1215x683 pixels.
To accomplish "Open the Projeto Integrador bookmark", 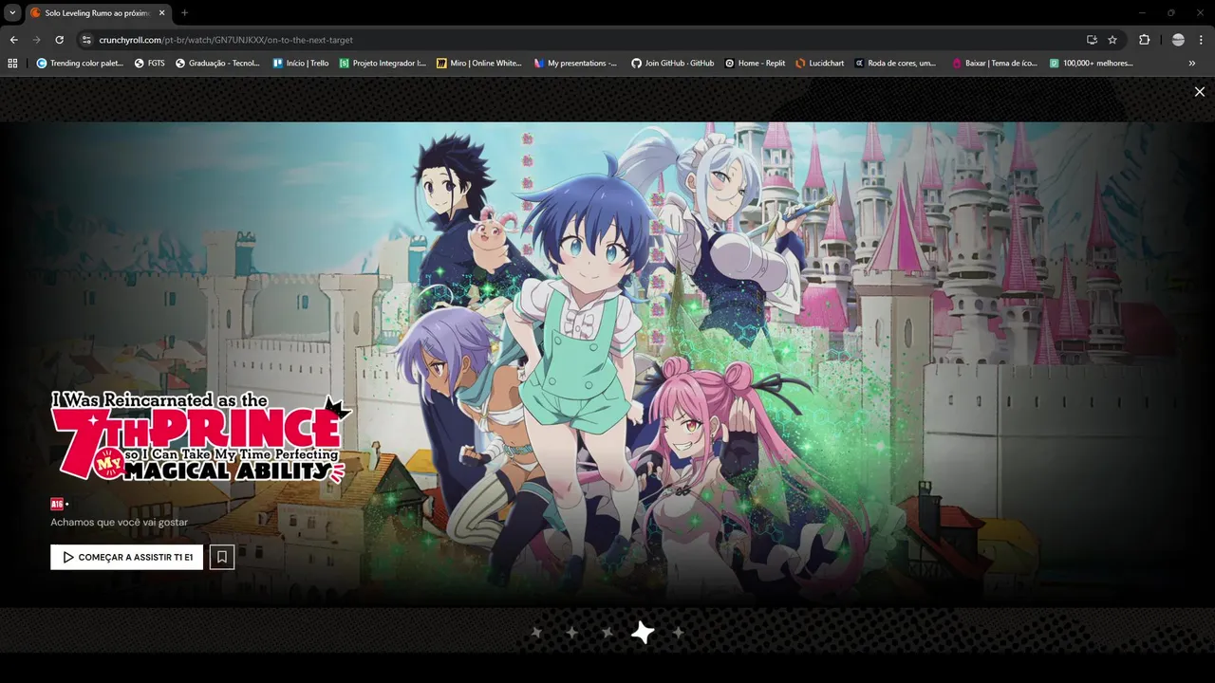I will [383, 64].
